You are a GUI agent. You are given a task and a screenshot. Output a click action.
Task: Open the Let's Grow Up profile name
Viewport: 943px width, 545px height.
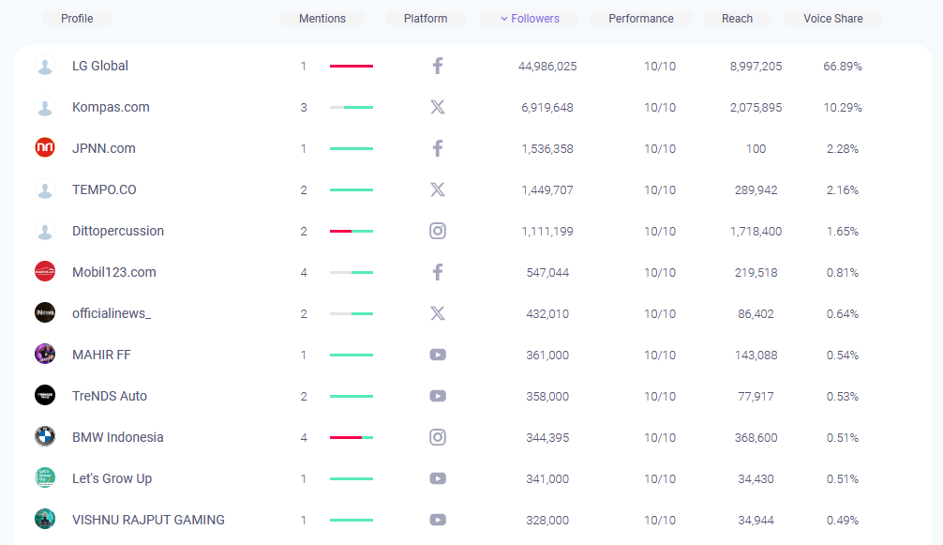(x=112, y=478)
